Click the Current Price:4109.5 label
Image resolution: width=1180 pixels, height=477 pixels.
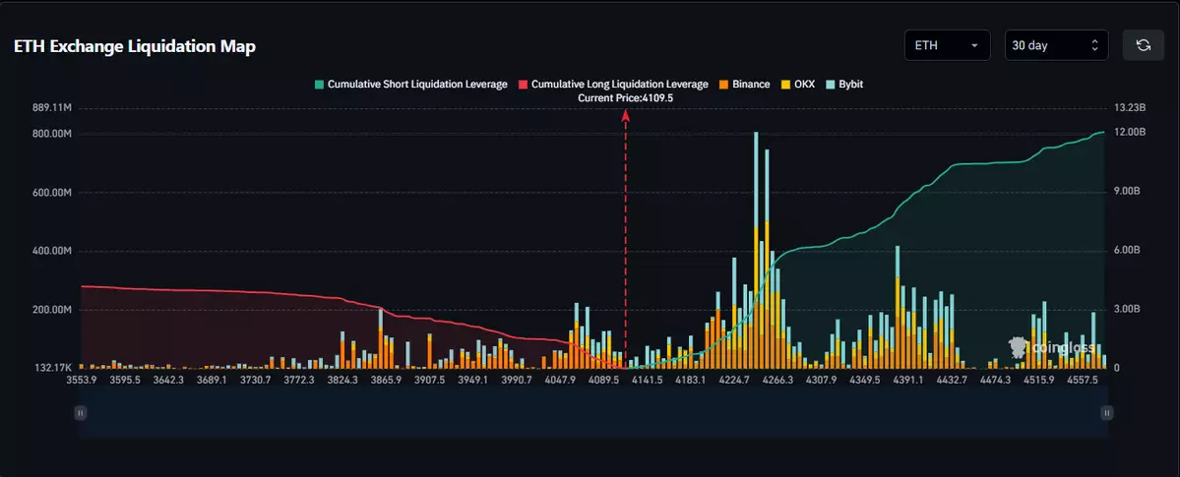(625, 98)
